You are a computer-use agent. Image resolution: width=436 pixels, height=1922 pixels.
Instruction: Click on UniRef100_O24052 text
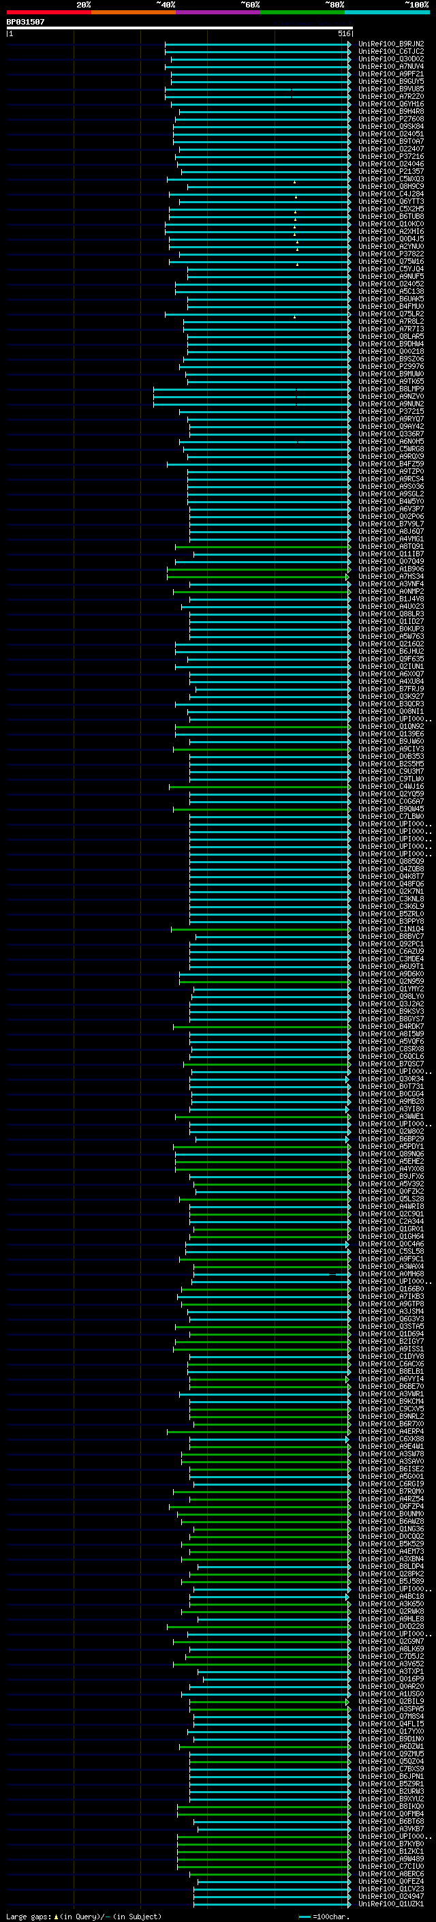[390, 284]
